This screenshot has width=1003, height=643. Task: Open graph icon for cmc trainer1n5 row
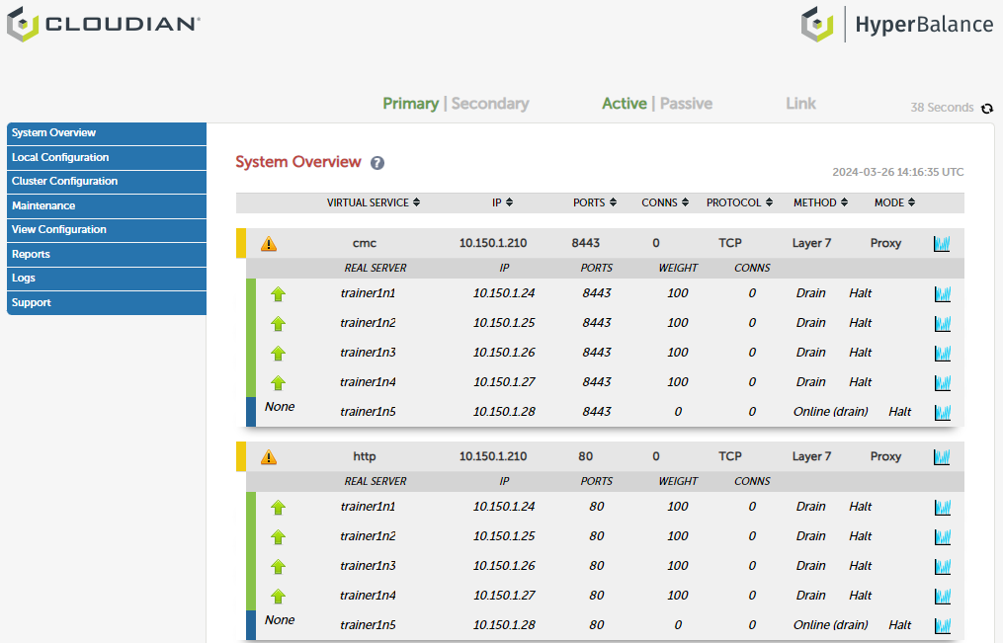(943, 412)
